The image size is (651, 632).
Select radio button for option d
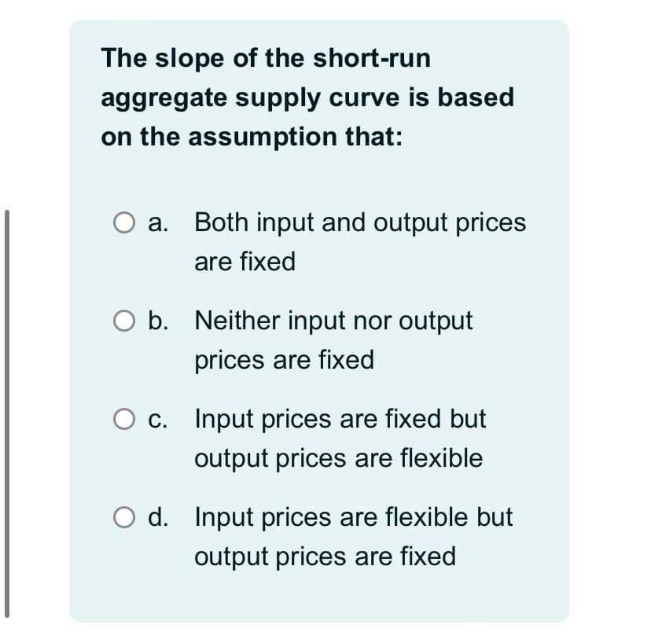124,517
